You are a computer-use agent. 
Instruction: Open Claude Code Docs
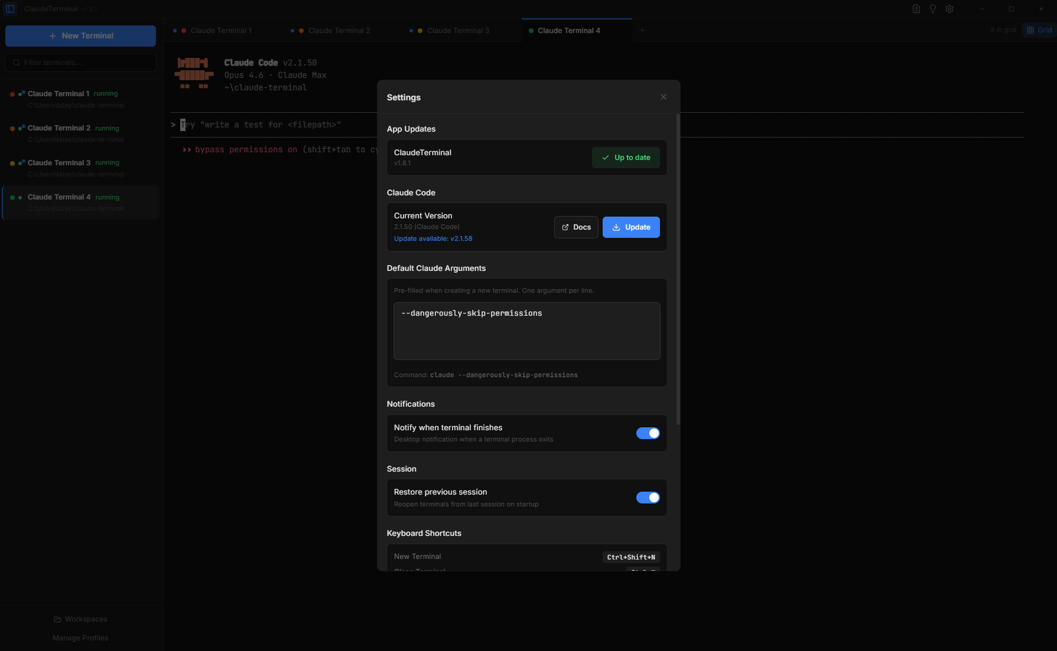tap(575, 227)
